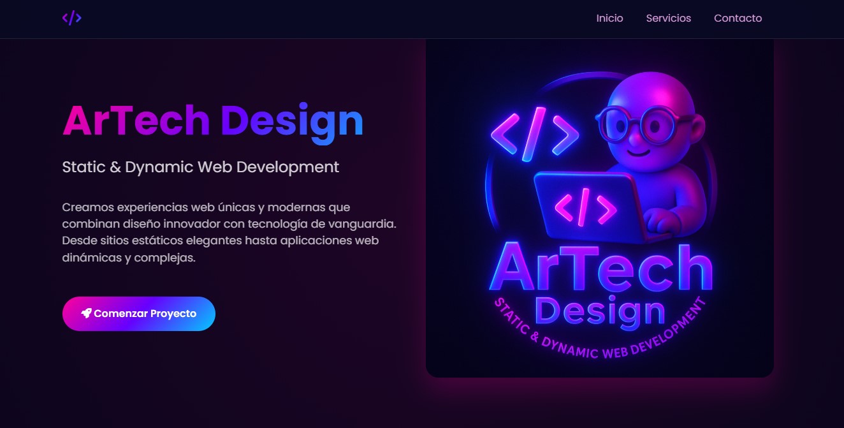Click the code symbol on the laptop screen

click(585, 207)
